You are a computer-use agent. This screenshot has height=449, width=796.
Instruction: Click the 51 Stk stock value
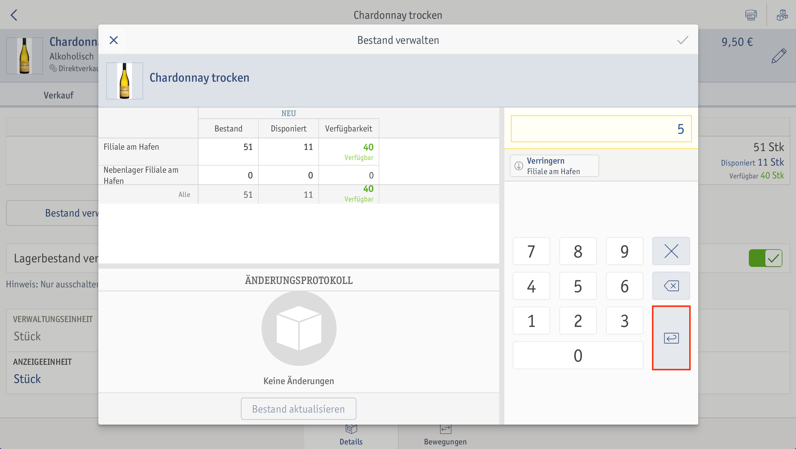pos(768,147)
